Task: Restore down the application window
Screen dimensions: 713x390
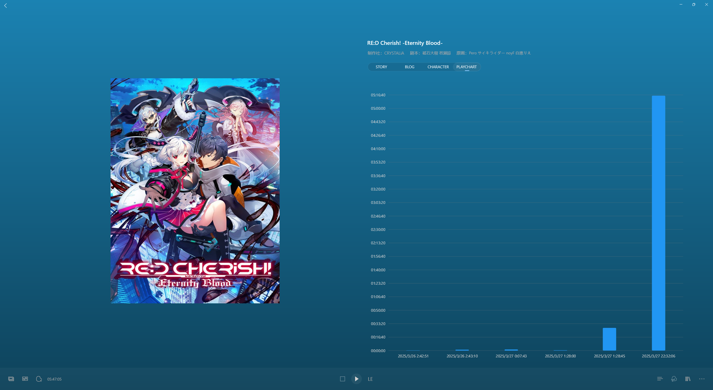Action: [x=694, y=4]
